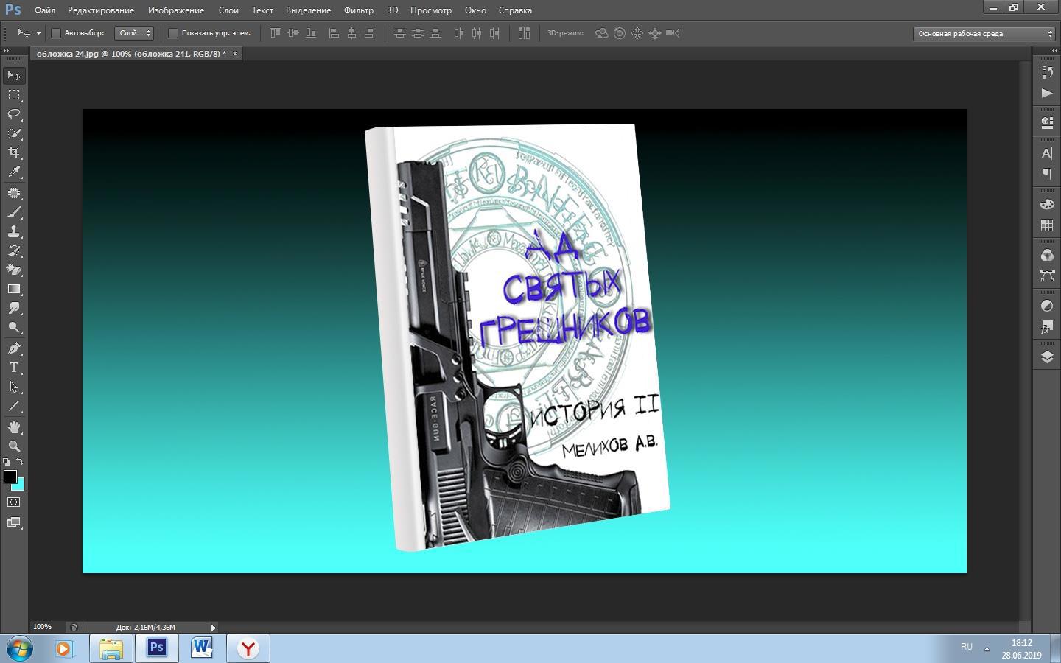1061x663 pixels.
Task: Open the Фильтр menu
Action: tap(358, 10)
